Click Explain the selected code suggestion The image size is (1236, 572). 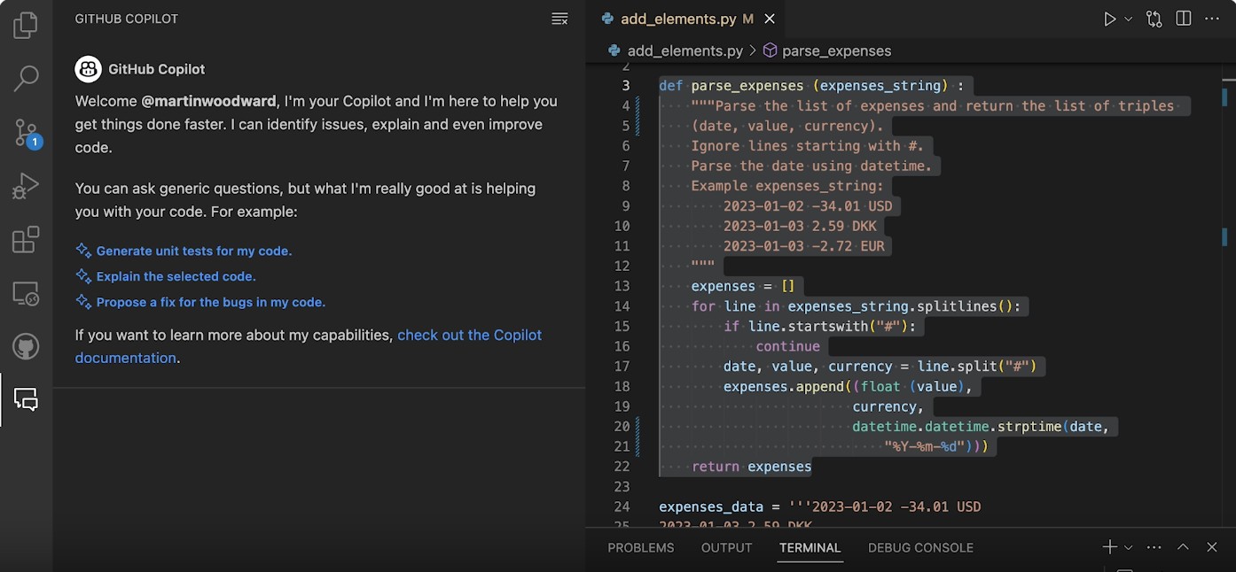pos(176,276)
